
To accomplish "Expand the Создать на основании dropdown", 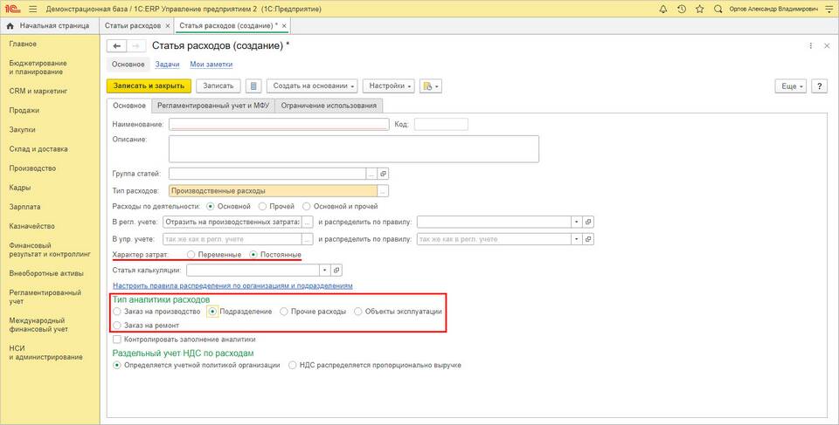I will click(312, 86).
